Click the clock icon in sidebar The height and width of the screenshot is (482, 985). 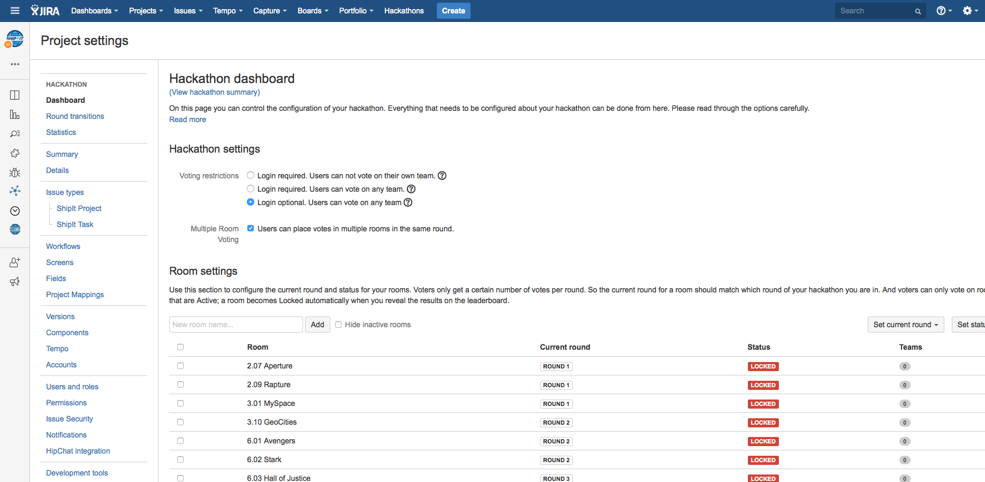pos(15,211)
